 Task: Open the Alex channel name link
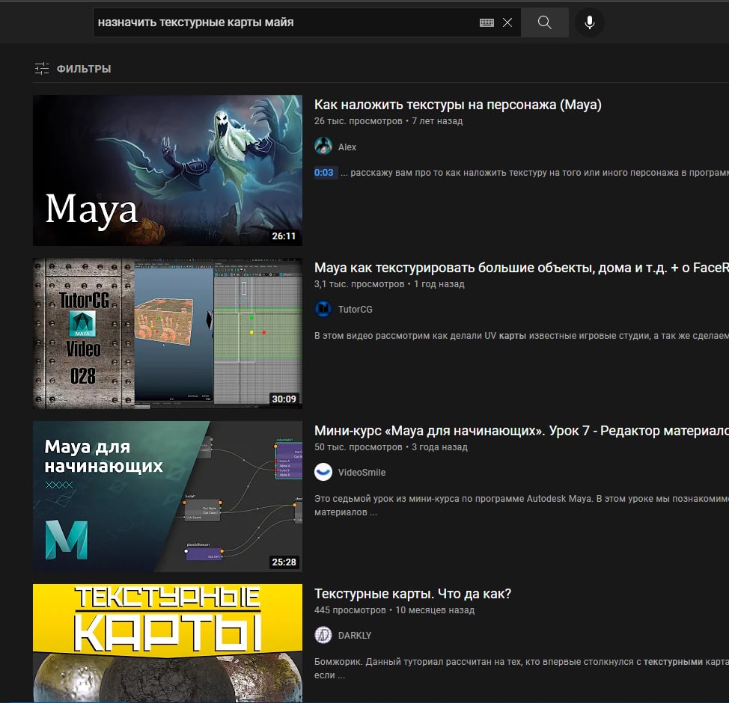click(347, 147)
